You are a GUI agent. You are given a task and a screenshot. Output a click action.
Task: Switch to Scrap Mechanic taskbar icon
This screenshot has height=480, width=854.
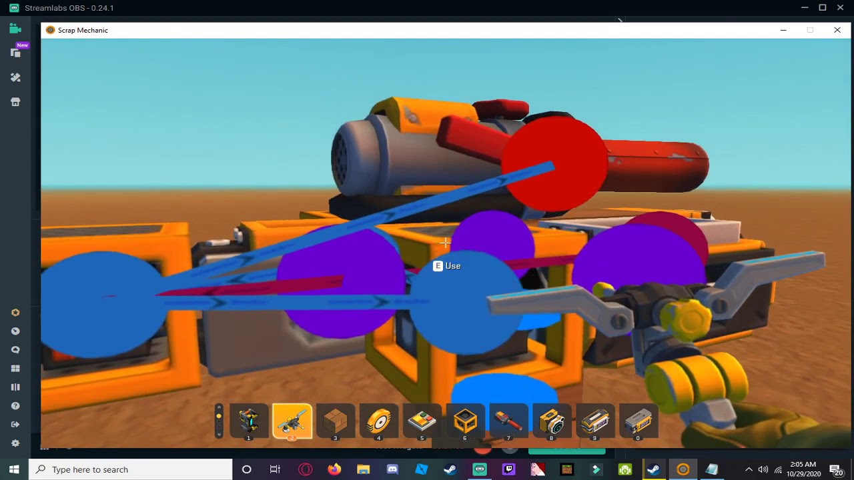(683, 469)
